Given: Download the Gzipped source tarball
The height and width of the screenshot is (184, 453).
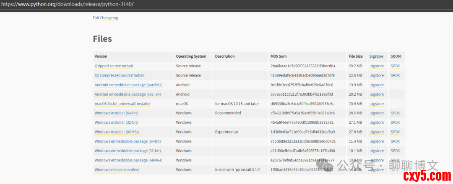Looking at the screenshot, I should click(x=114, y=66).
